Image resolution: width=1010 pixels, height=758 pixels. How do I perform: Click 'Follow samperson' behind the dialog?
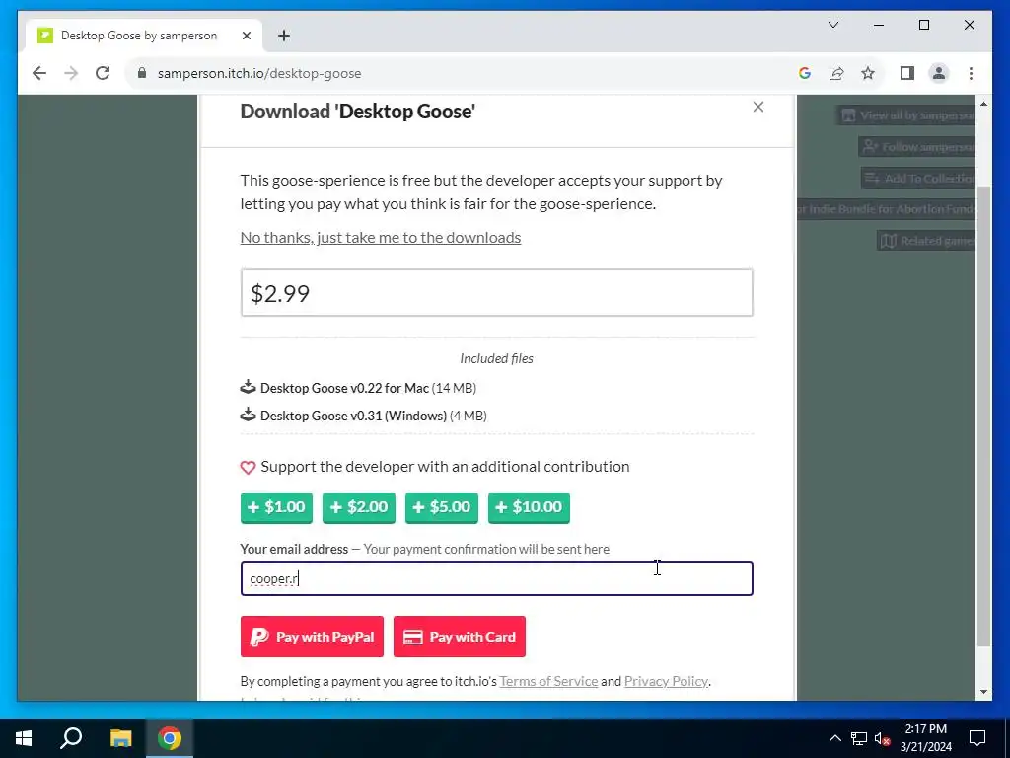(x=918, y=147)
